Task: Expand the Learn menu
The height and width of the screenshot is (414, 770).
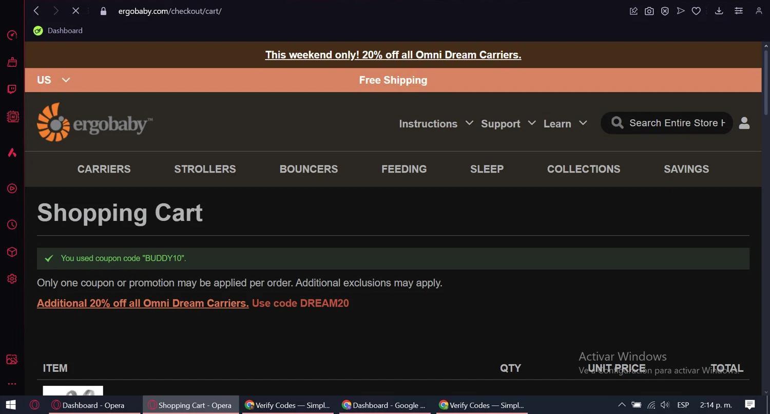Action: 565,124
